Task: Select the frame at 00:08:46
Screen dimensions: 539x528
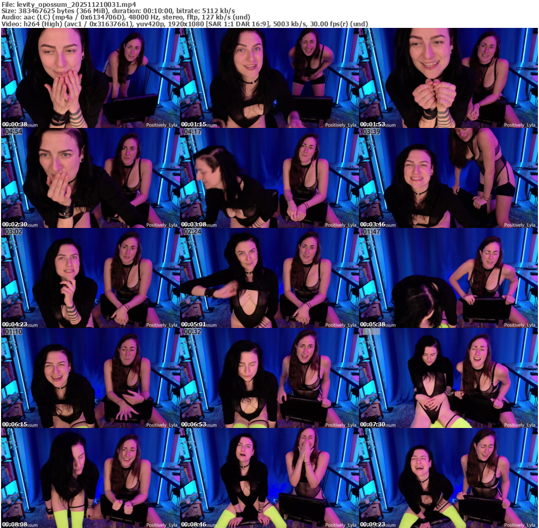Action: point(269,478)
